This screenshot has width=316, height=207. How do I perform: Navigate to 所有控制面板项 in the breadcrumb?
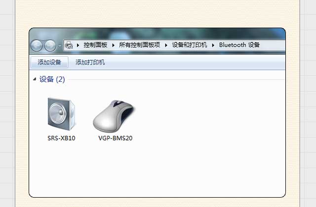[x=139, y=45]
